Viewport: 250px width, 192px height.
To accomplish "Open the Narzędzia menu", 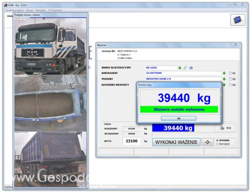I will [41, 9].
